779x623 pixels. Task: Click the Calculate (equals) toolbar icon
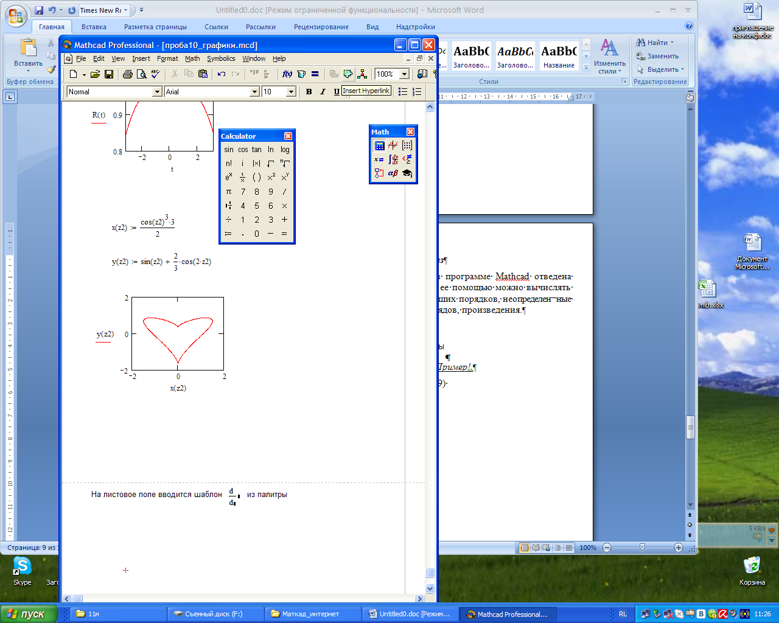(315, 74)
